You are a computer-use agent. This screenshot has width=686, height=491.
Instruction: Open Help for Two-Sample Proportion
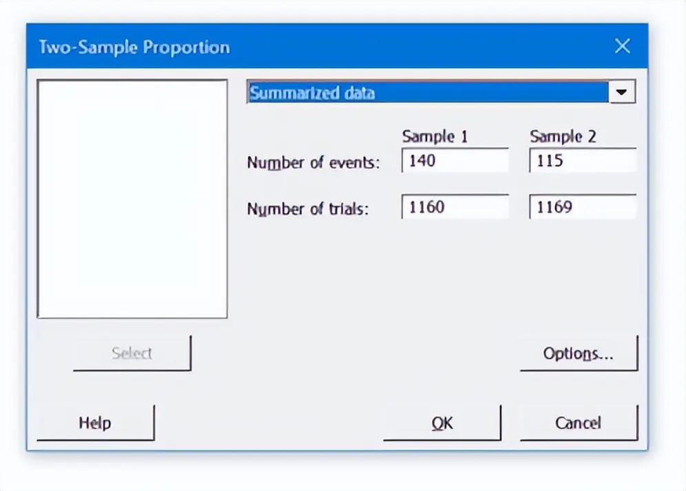pyautogui.click(x=95, y=423)
